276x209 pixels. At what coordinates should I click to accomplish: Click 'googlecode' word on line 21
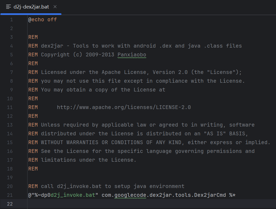(130, 195)
